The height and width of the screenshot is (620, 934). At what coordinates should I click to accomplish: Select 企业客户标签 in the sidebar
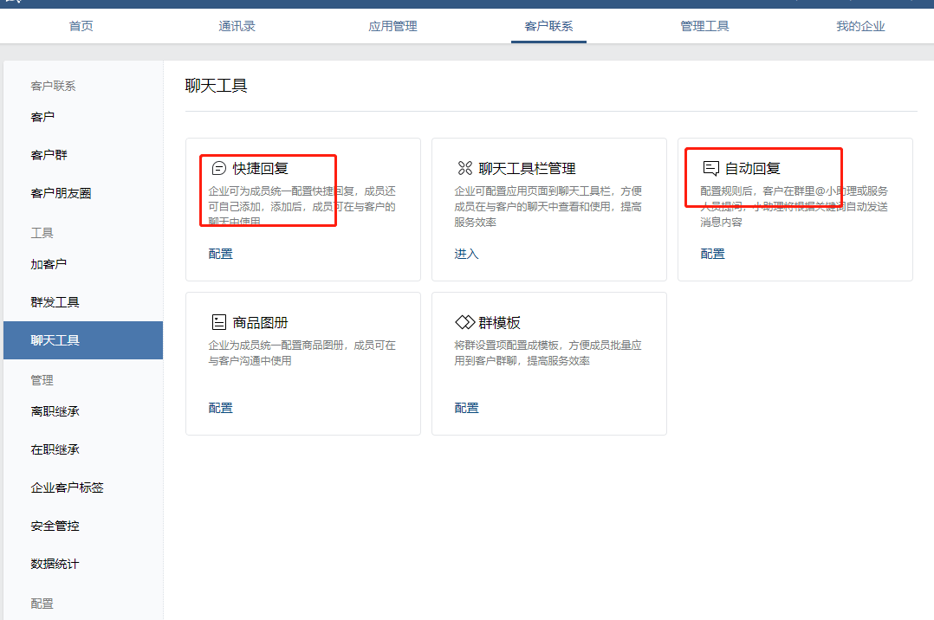67,488
